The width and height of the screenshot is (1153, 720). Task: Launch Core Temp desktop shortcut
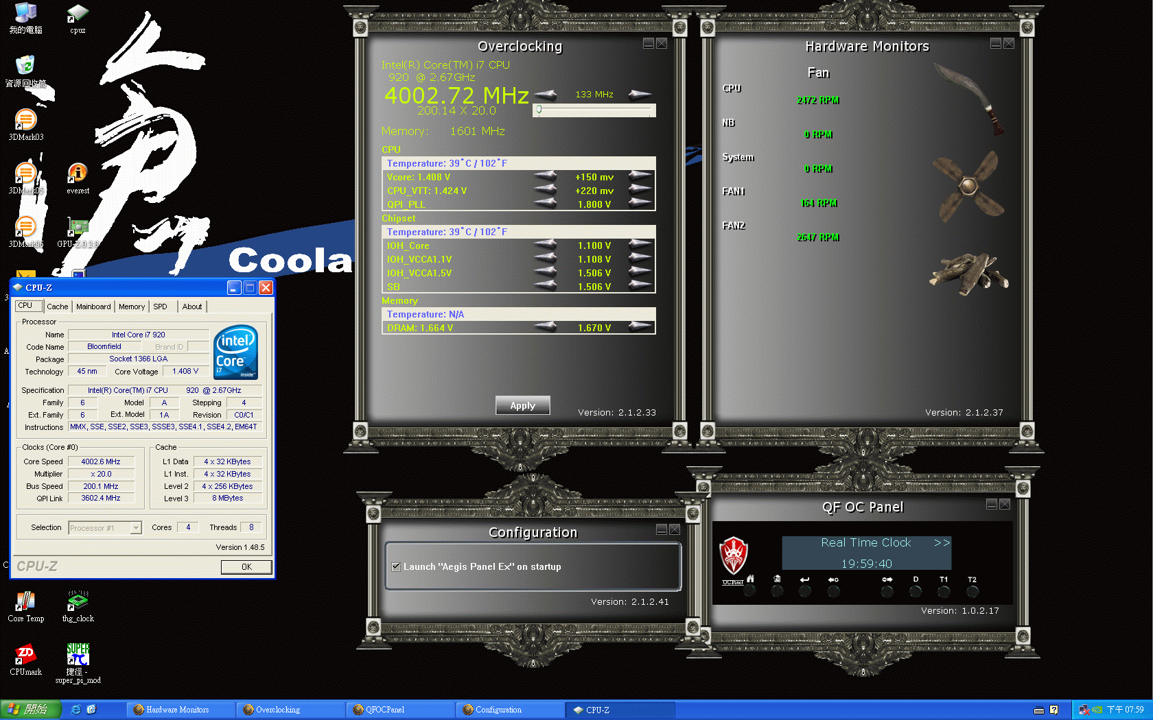[25, 606]
